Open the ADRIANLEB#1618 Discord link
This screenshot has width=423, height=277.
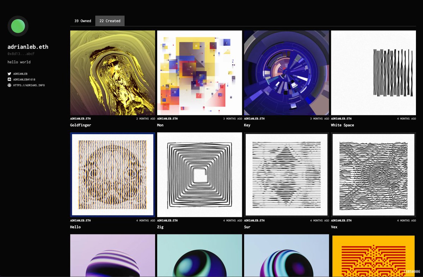click(24, 80)
